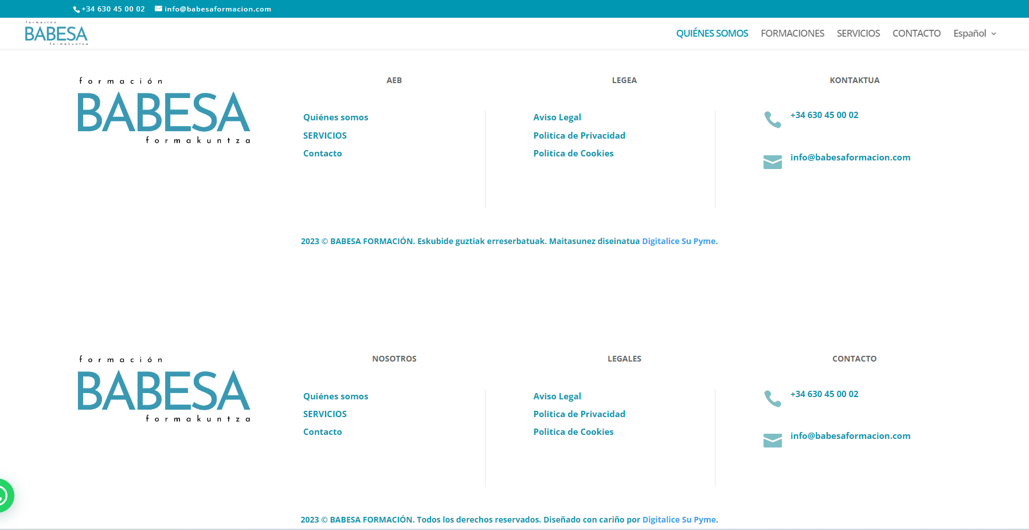Open the SERVICIOS menu item in header
Viewport: 1029px width, 530px height.
click(x=858, y=33)
